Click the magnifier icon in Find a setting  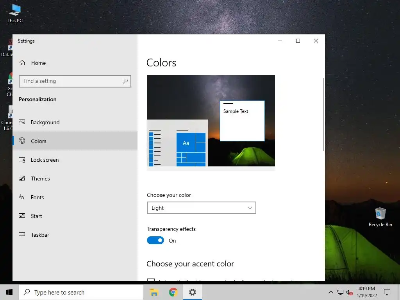[x=125, y=81]
